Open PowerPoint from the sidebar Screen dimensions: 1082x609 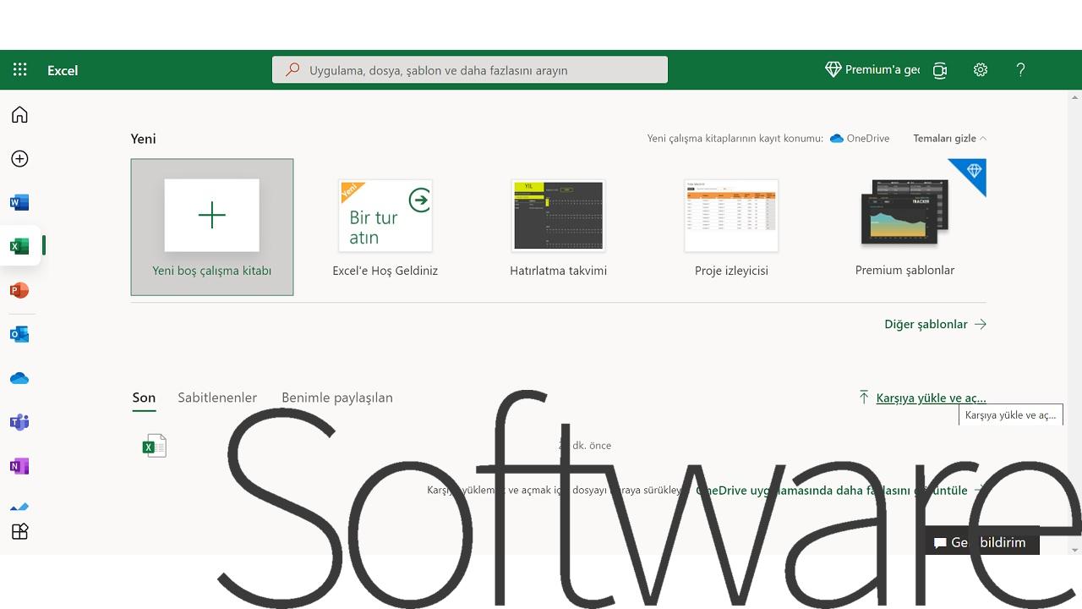point(19,291)
